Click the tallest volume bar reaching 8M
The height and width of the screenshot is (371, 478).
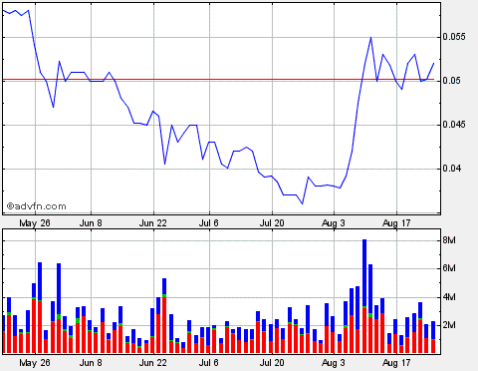pos(364,296)
